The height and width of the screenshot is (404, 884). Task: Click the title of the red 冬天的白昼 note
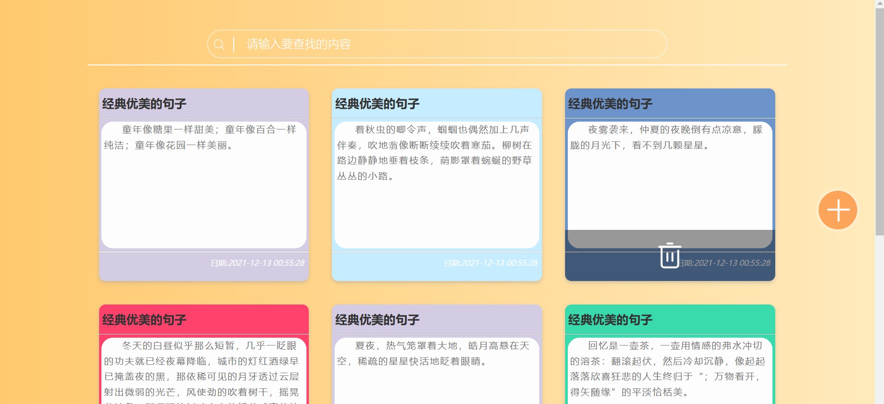coord(144,320)
